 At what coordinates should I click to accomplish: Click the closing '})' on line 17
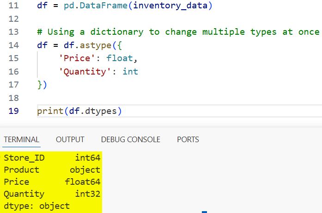43,85
